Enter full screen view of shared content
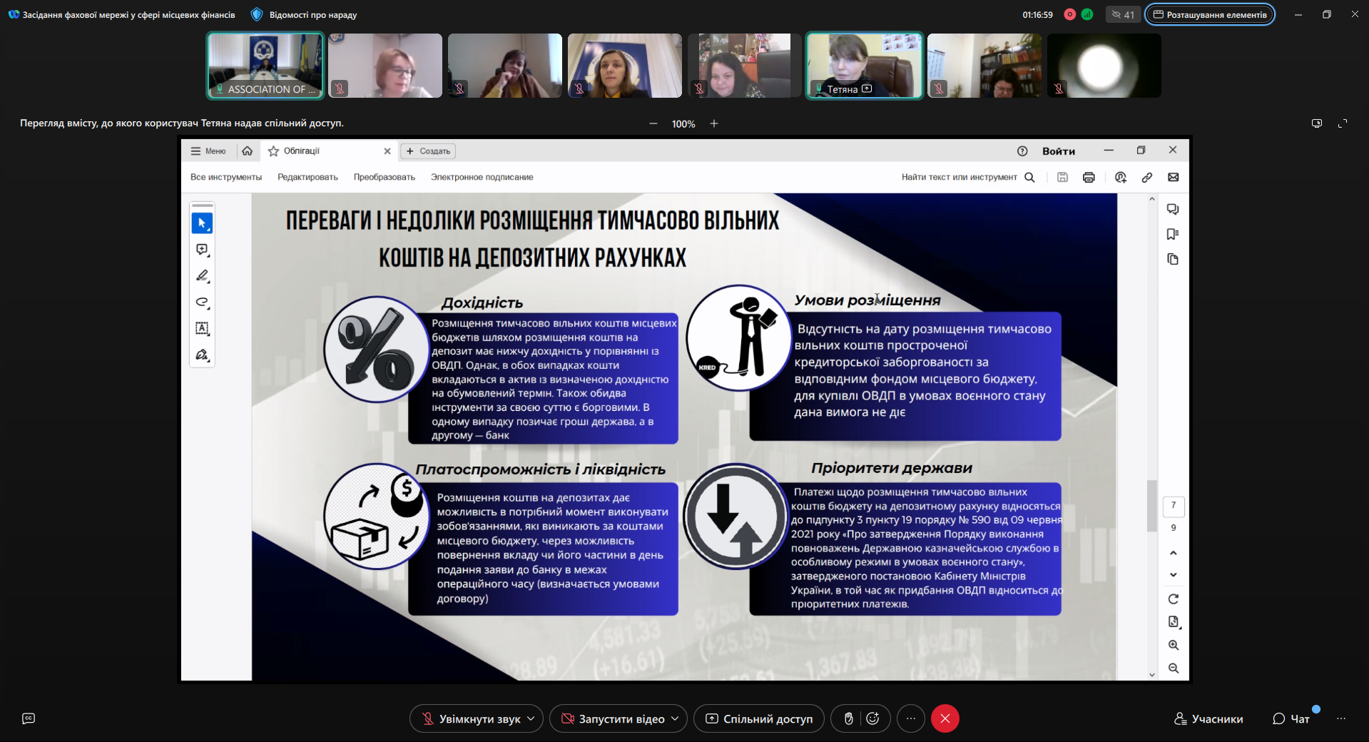This screenshot has width=1369, height=742. (x=1342, y=123)
